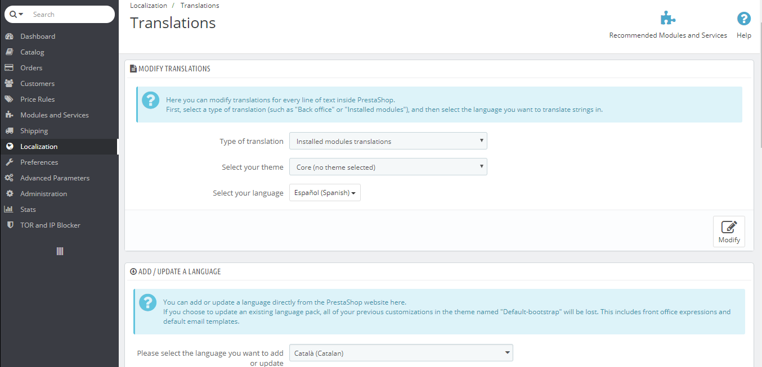Click the Customers group icon
The width and height of the screenshot is (762, 367).
[9, 84]
